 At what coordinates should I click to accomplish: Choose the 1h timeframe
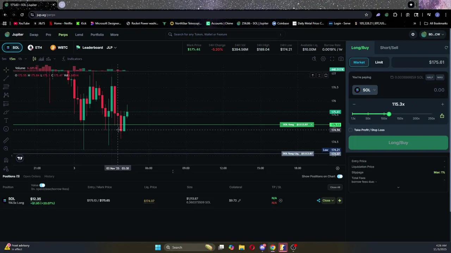(x=20, y=59)
